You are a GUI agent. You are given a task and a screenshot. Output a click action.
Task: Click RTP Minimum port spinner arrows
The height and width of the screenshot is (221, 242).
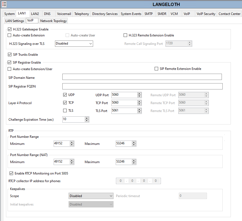[72, 144]
